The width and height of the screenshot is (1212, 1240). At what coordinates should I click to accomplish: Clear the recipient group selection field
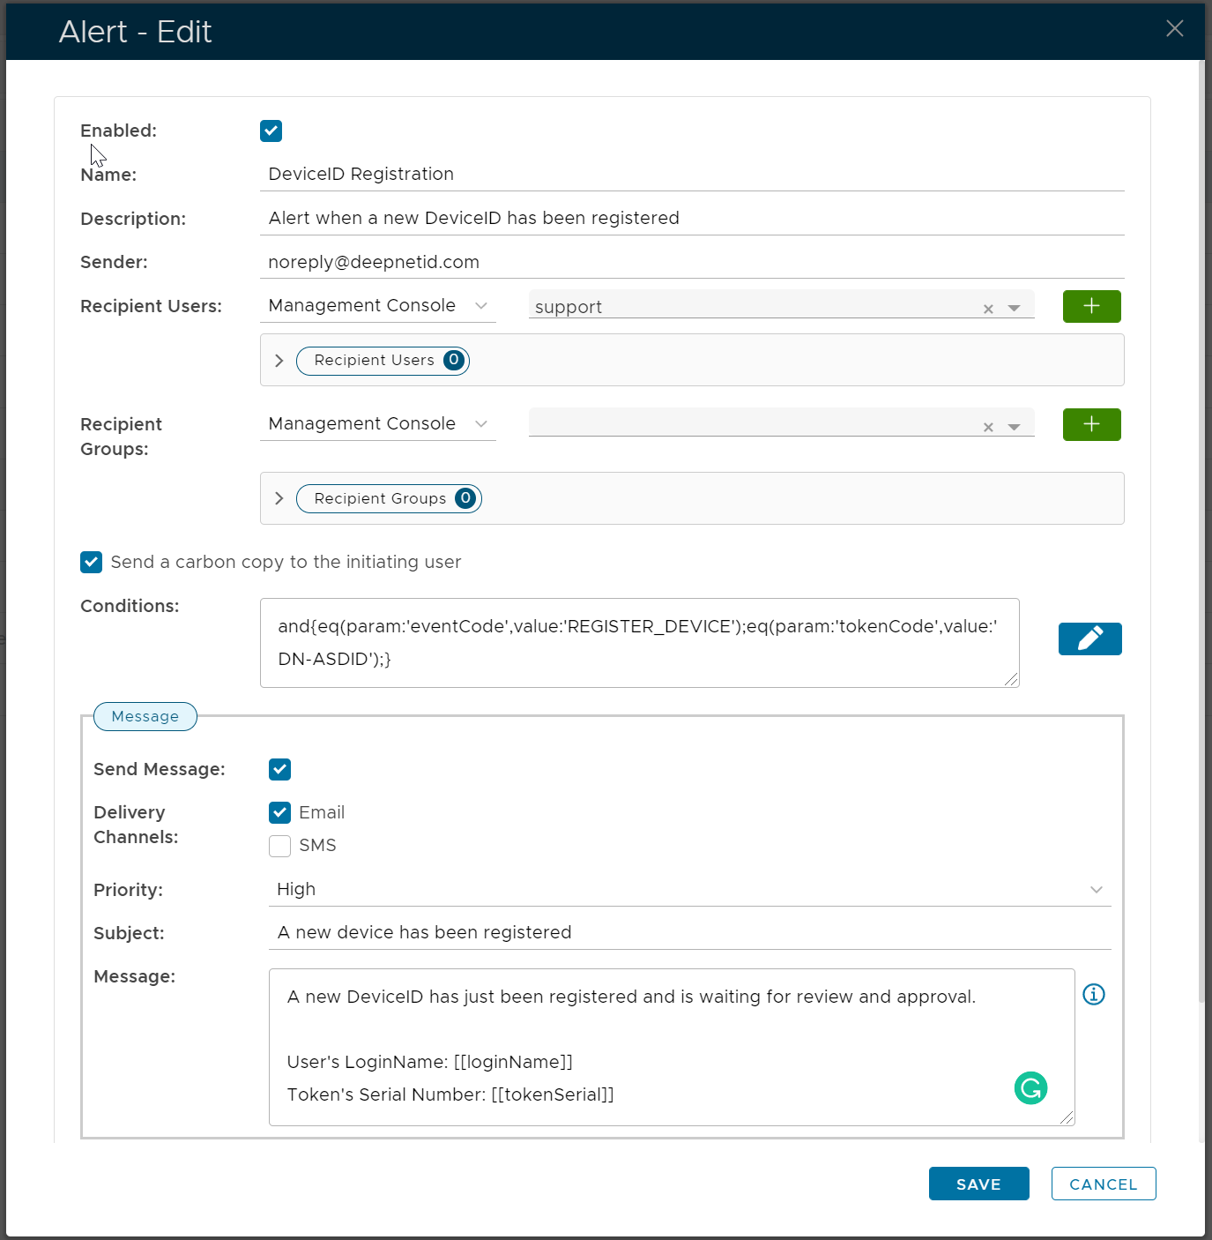click(988, 427)
